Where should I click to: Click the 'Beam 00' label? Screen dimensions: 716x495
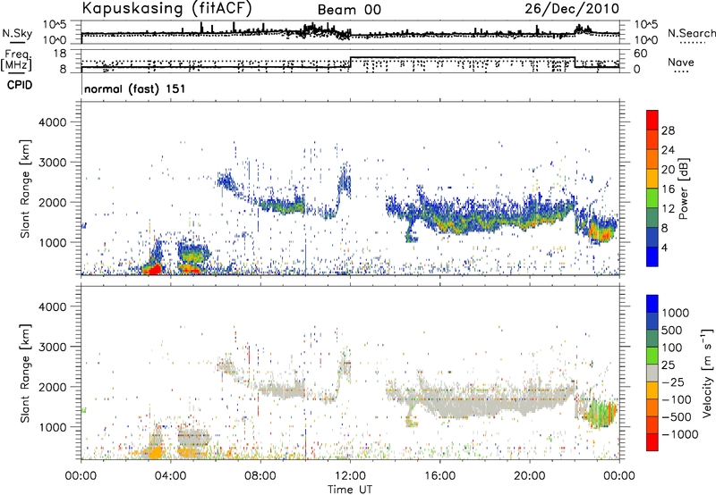(349, 10)
